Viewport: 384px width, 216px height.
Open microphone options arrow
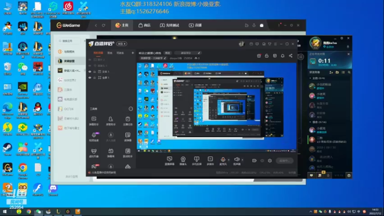tap(229, 160)
